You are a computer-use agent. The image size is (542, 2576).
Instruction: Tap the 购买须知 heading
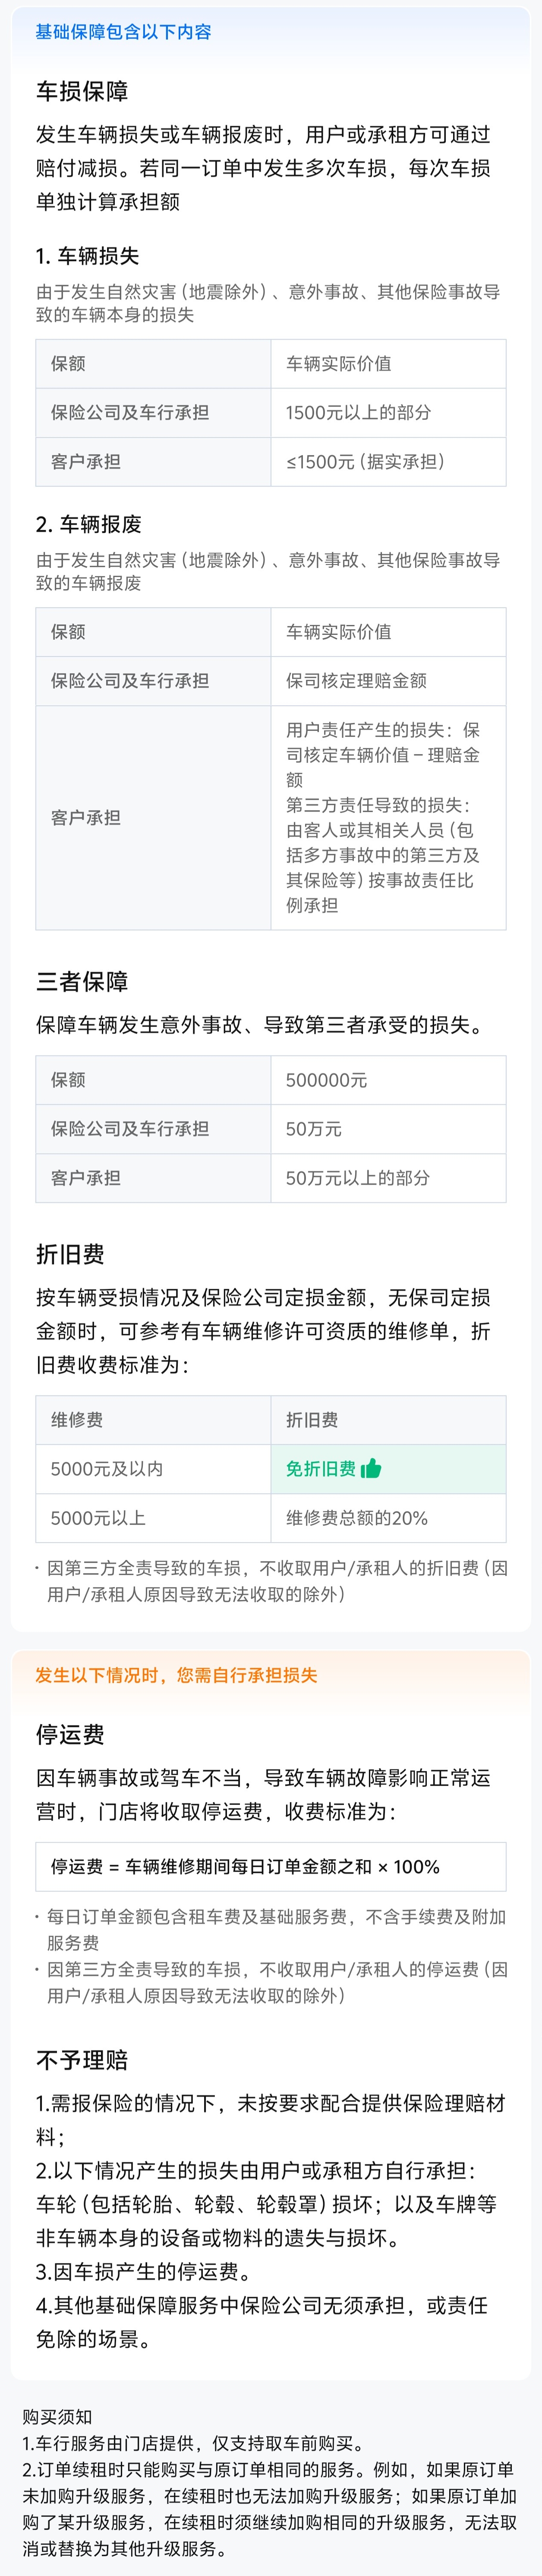tap(57, 2416)
